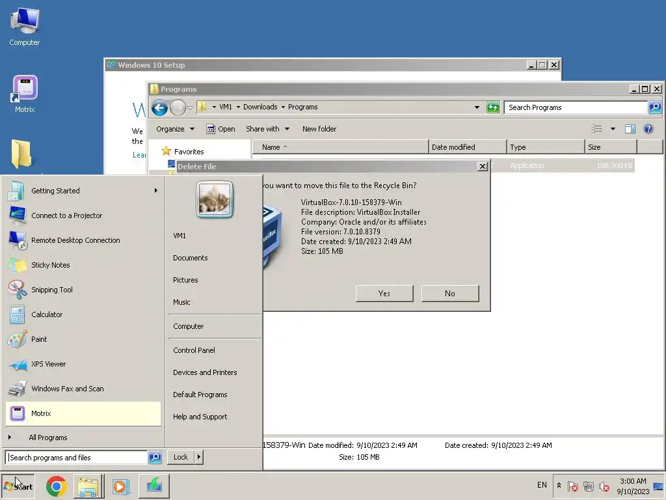
Task: Open Default Programs
Action: tap(200, 395)
